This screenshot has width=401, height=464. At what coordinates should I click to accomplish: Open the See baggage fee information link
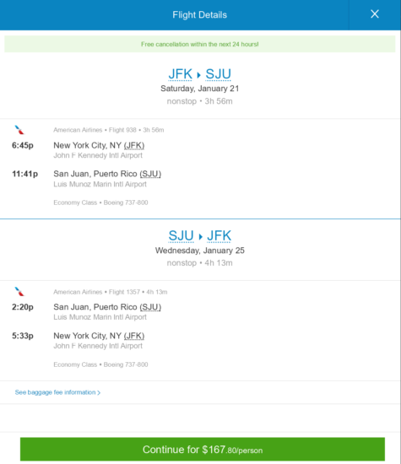pyautogui.click(x=56, y=392)
